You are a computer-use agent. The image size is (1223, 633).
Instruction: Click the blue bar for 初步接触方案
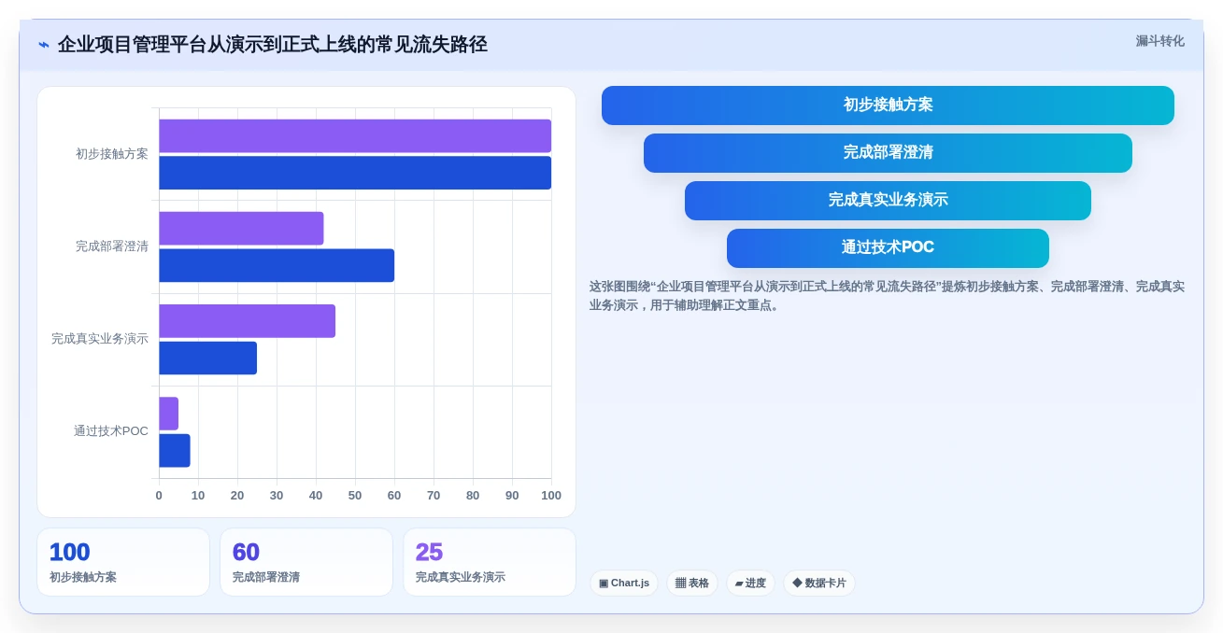pyautogui.click(x=355, y=173)
